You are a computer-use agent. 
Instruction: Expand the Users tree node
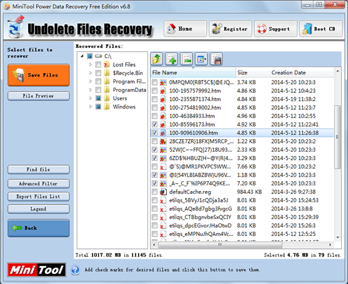(x=91, y=98)
